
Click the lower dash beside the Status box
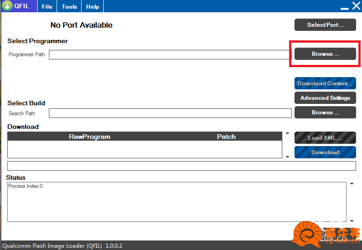[x=352, y=221]
